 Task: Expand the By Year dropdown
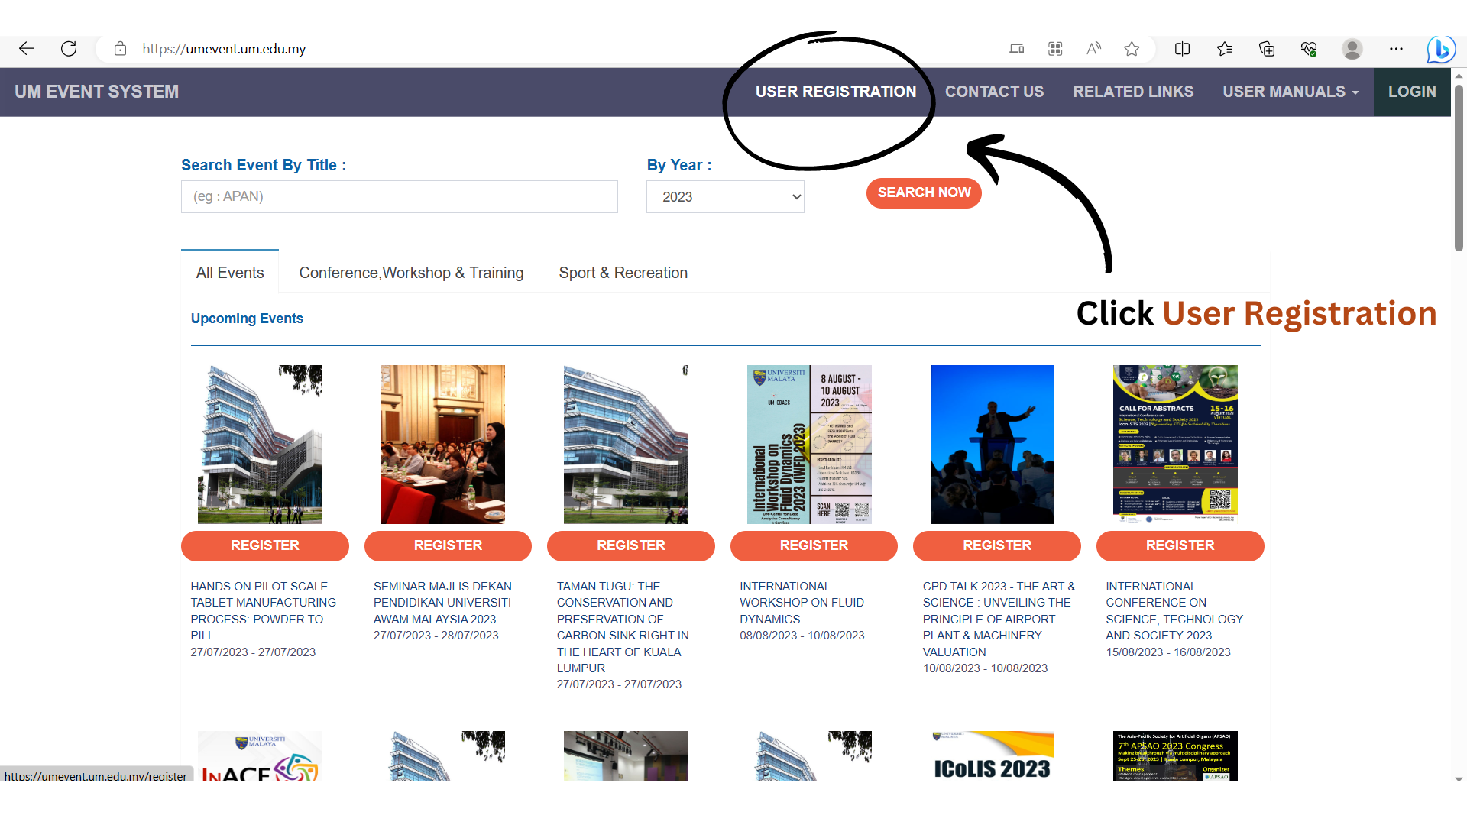724,197
